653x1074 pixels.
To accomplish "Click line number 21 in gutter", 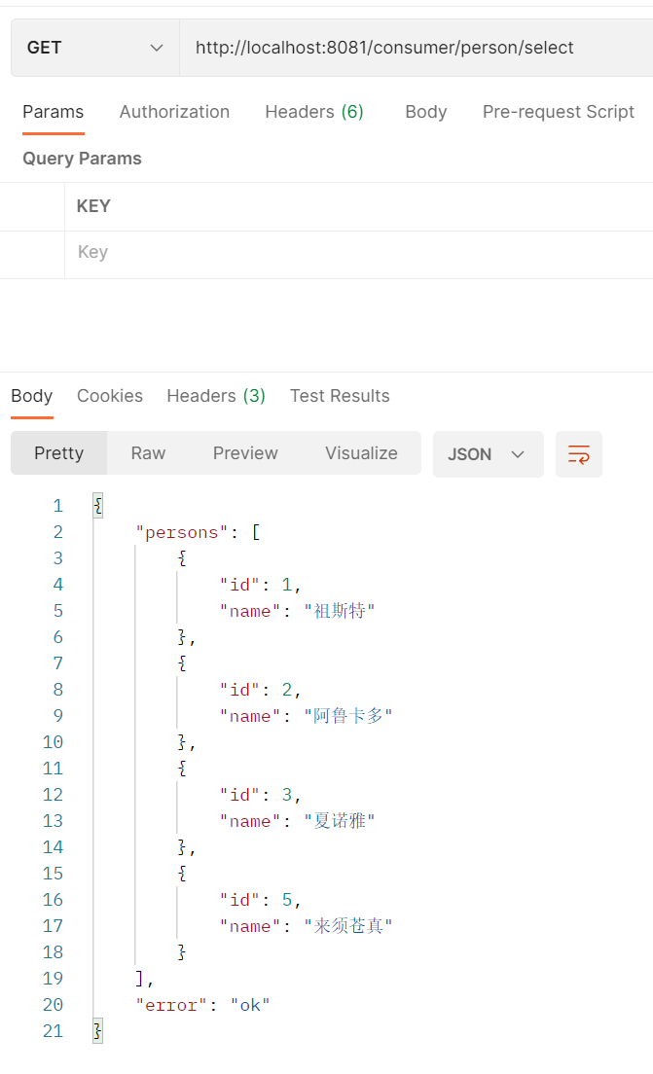I will click(53, 1031).
